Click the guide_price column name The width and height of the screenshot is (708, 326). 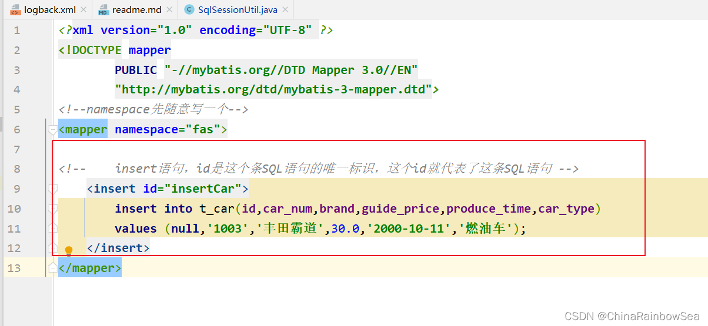(400, 209)
